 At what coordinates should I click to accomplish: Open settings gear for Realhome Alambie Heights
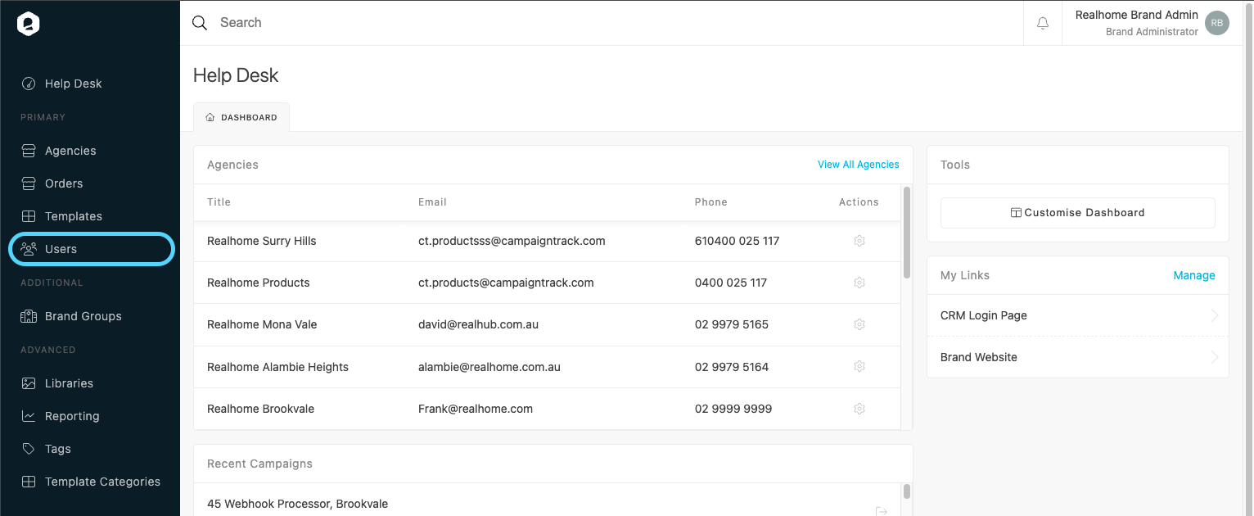point(859,366)
